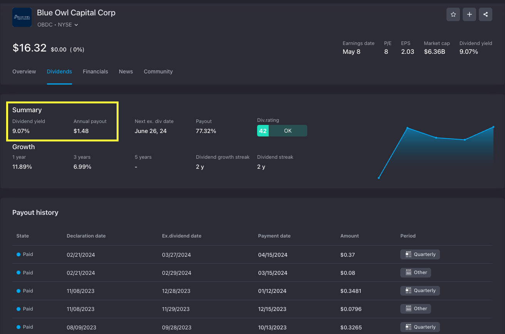Click the Payment date column header
This screenshot has width=505, height=334.
pos(274,236)
